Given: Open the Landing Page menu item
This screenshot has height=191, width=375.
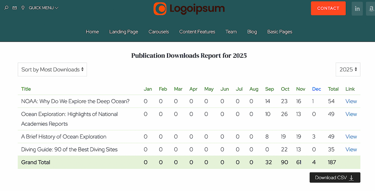Looking at the screenshot, I should pos(124,32).
